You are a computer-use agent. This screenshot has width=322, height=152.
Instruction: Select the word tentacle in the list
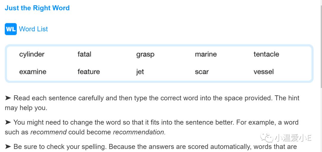(266, 54)
